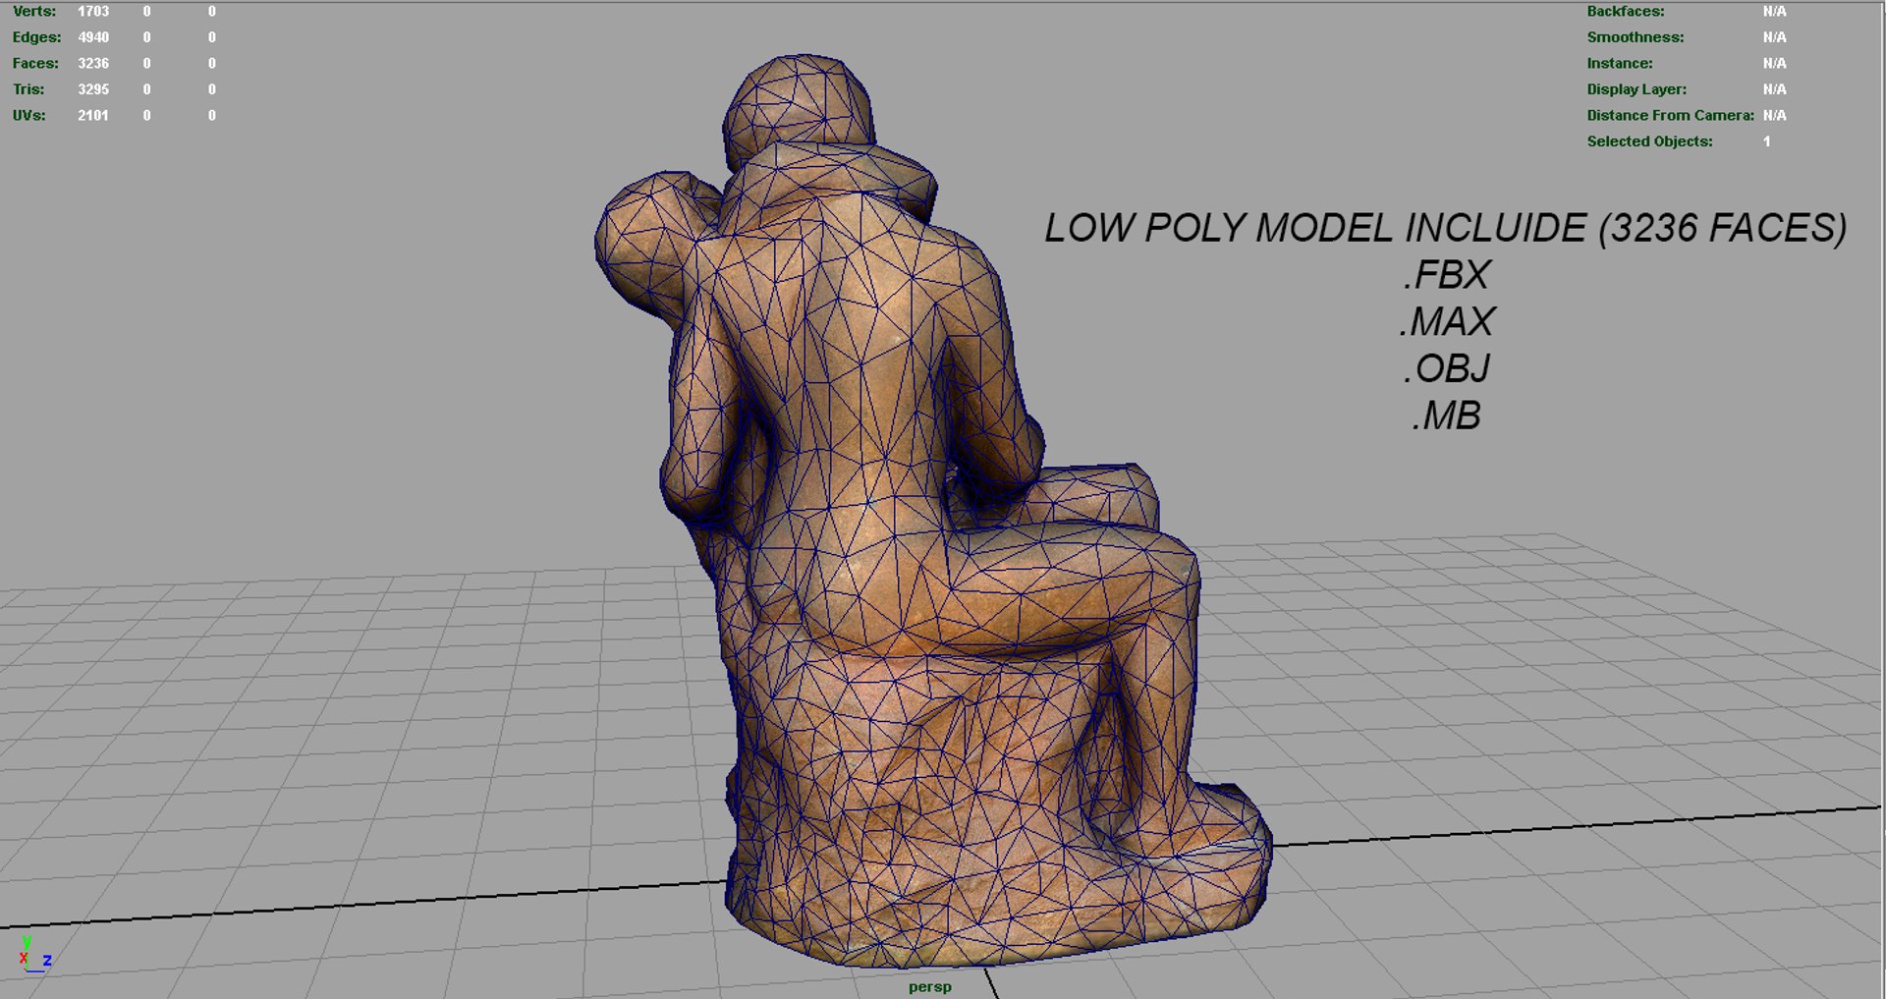Viewport: 1886px width, 999px height.
Task: Click the .FBX format text
Action: pos(1447,275)
